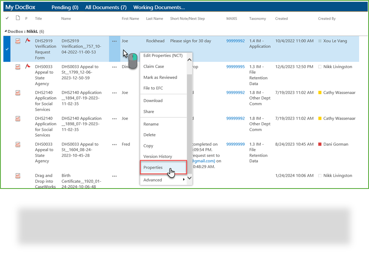The image size is (369, 254).
Task: Open the PDF icon on the Birth Certificate row
Action: click(18, 175)
